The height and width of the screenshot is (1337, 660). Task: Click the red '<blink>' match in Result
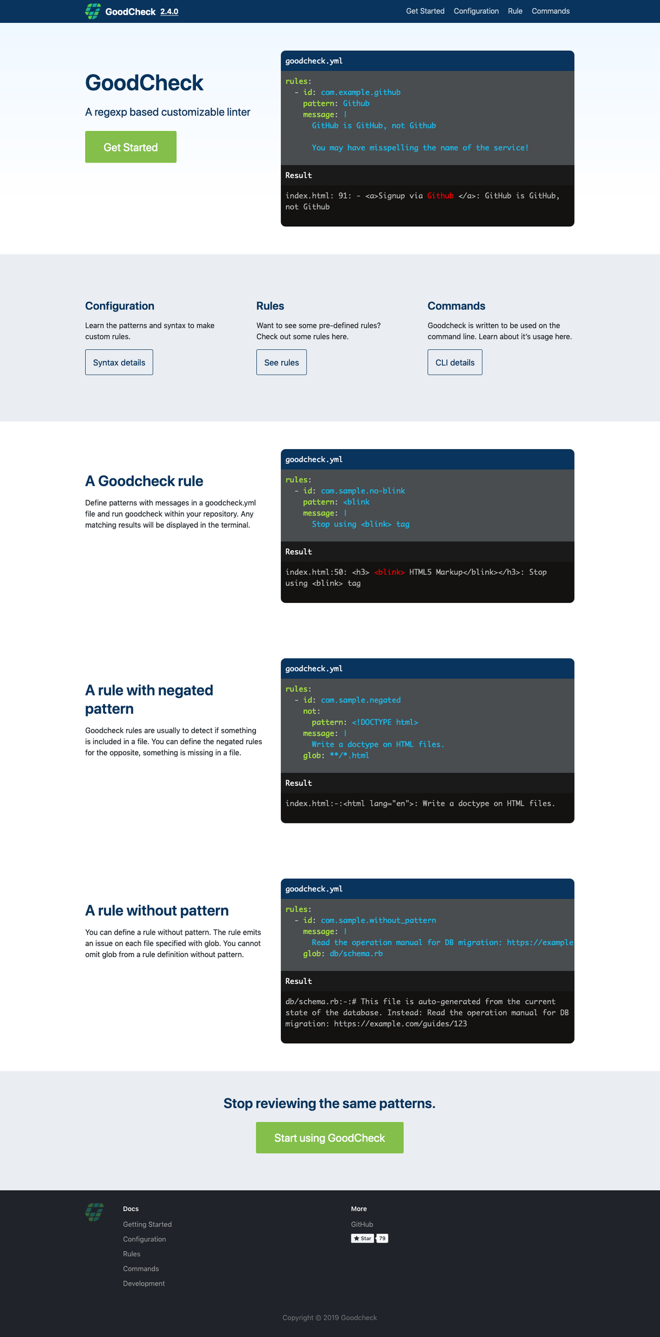click(389, 572)
